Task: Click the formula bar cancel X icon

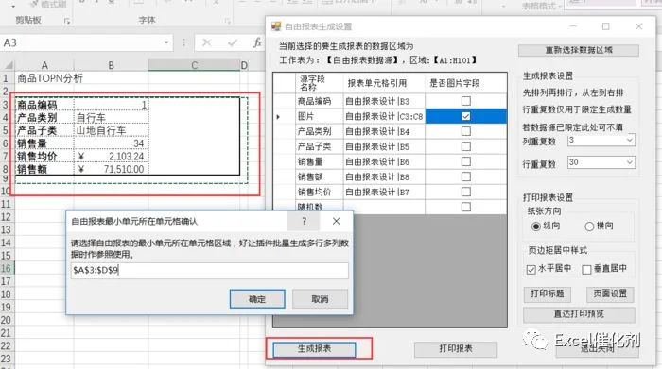Action: pos(206,42)
